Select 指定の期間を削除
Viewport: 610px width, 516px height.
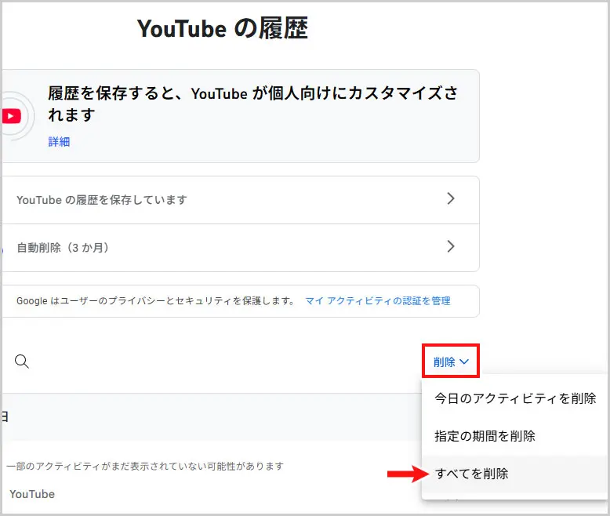[514, 436]
